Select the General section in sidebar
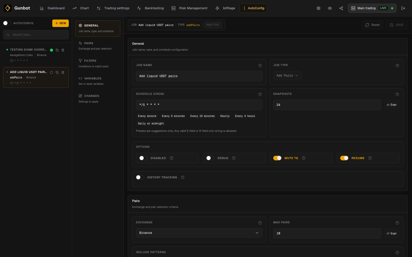Screen dimensions: 412x257 (98, 29)
